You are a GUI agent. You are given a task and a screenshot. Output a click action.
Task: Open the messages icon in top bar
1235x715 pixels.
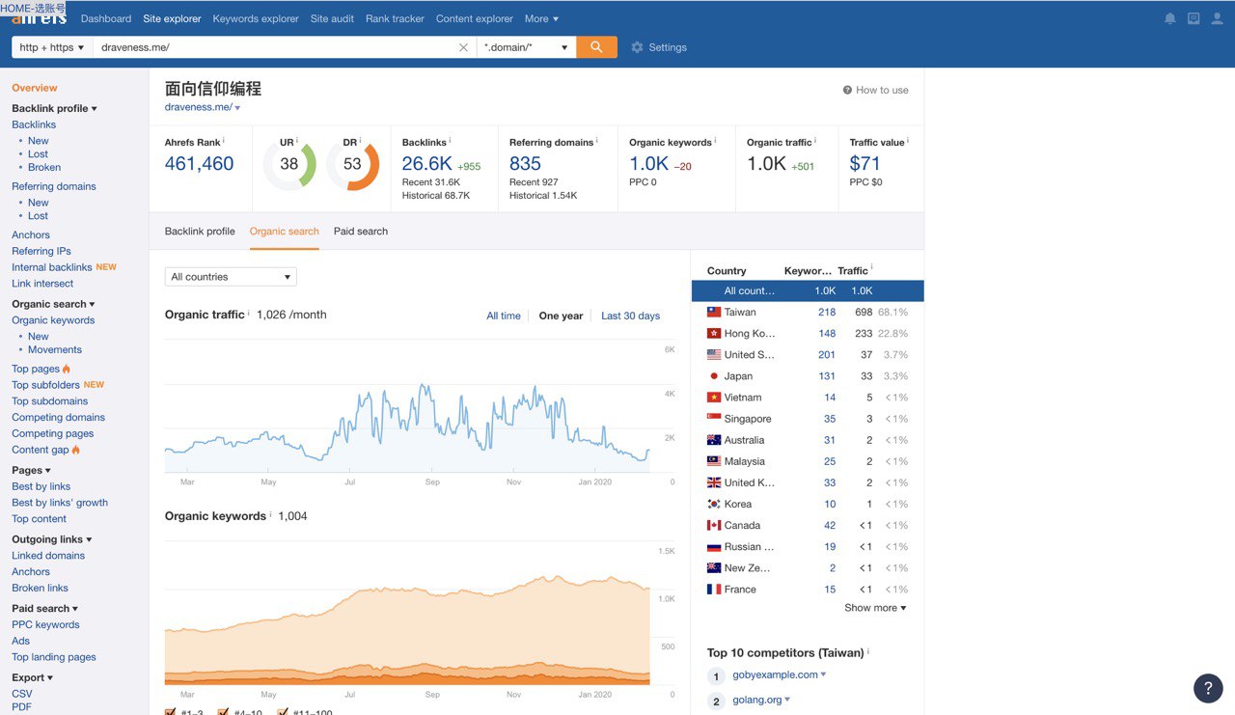click(x=1194, y=18)
